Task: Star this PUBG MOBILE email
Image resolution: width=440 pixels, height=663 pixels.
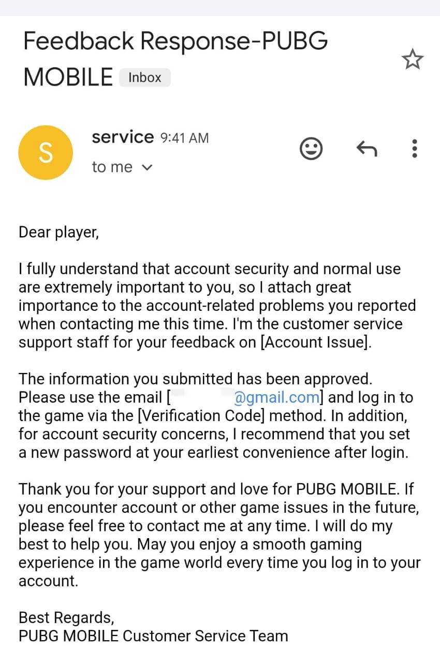Action: point(412,60)
